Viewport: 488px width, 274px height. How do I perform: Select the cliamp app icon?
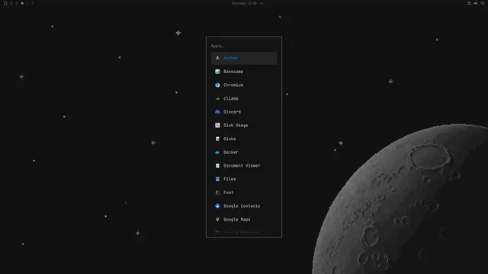(217, 98)
